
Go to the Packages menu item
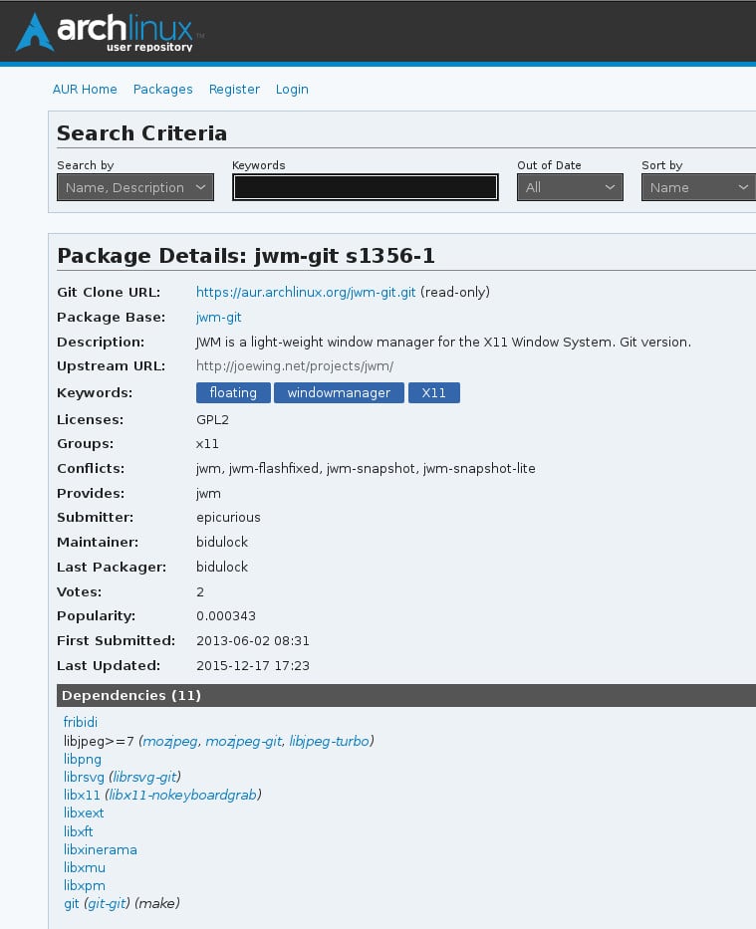163,89
